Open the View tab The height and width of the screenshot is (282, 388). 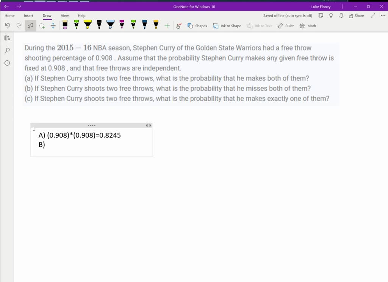(64, 16)
